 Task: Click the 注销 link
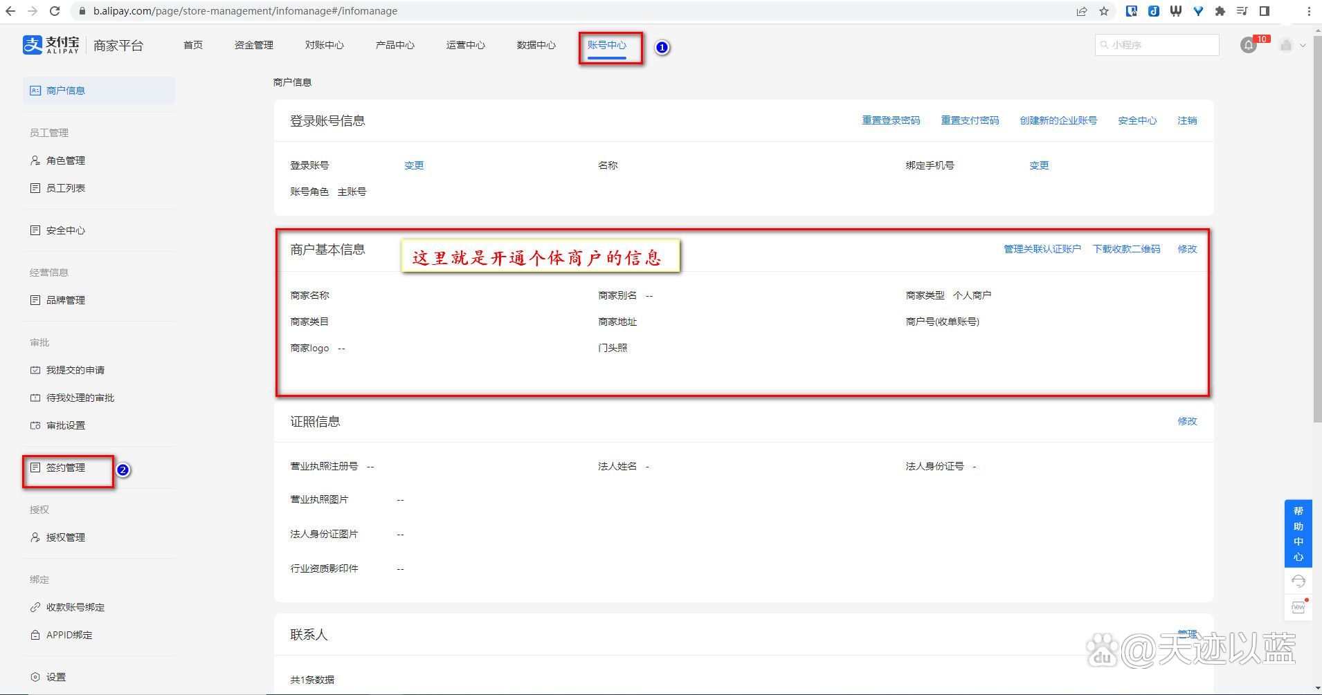coord(1187,120)
